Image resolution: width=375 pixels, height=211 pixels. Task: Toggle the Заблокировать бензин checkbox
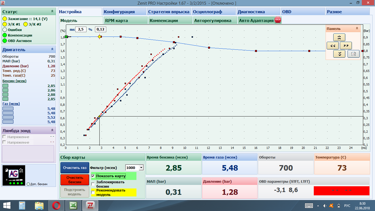tap(93, 184)
